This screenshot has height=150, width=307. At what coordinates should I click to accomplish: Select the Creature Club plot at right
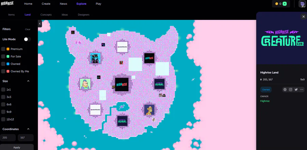click(x=159, y=84)
